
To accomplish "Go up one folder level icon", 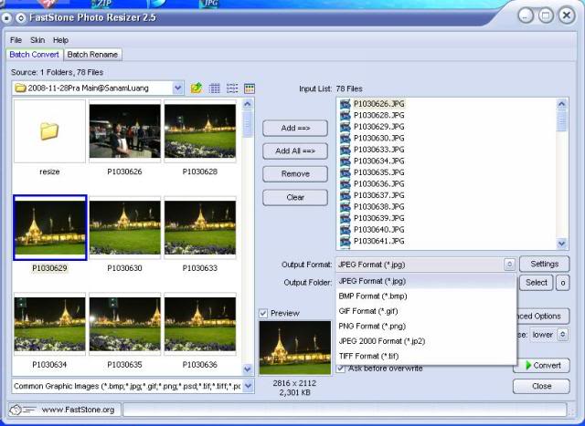I will [x=197, y=88].
